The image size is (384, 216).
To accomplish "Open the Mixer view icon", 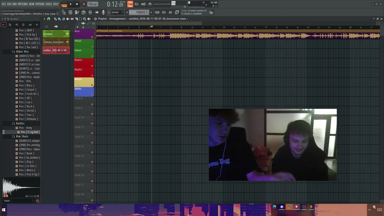I will [x=90, y=12].
